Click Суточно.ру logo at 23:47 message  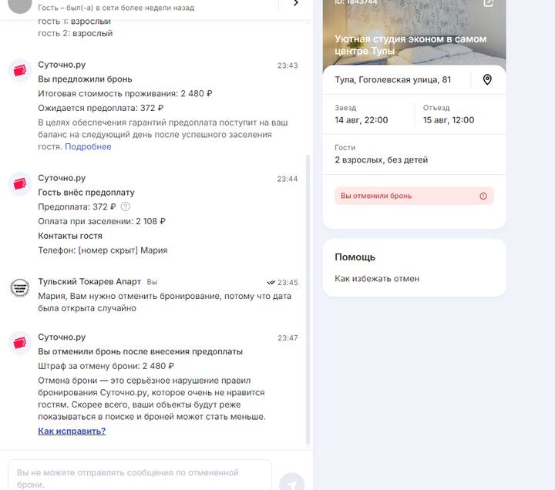tap(20, 343)
